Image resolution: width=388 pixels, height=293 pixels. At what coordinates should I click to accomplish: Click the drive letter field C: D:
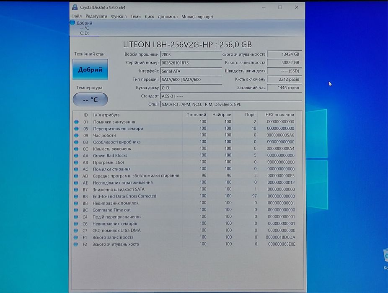click(191, 88)
